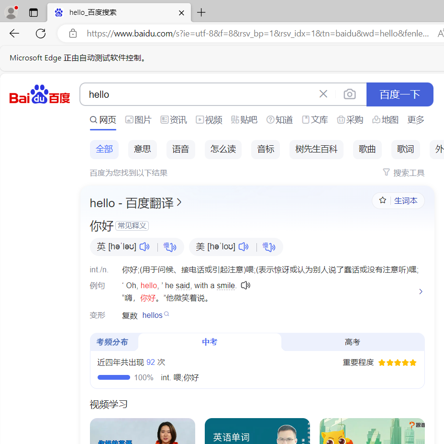
Task: Play British pronunciation speaker icon
Action: click(x=144, y=246)
